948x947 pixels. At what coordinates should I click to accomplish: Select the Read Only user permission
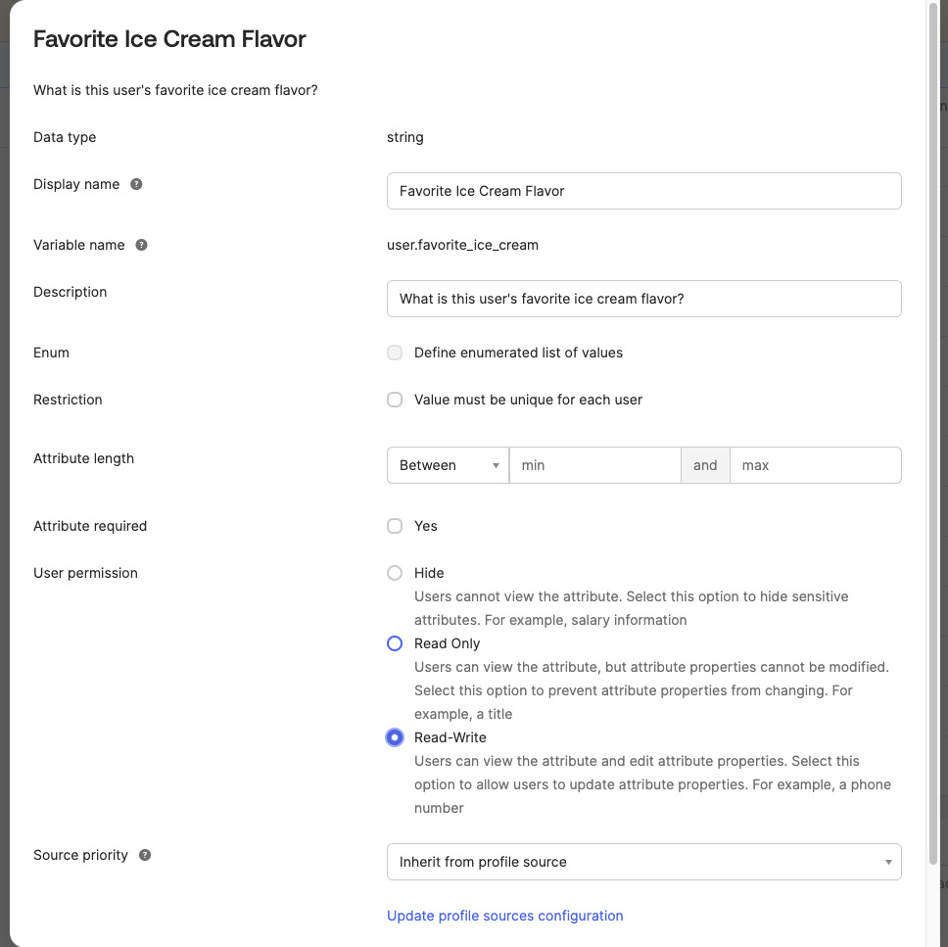coord(394,643)
